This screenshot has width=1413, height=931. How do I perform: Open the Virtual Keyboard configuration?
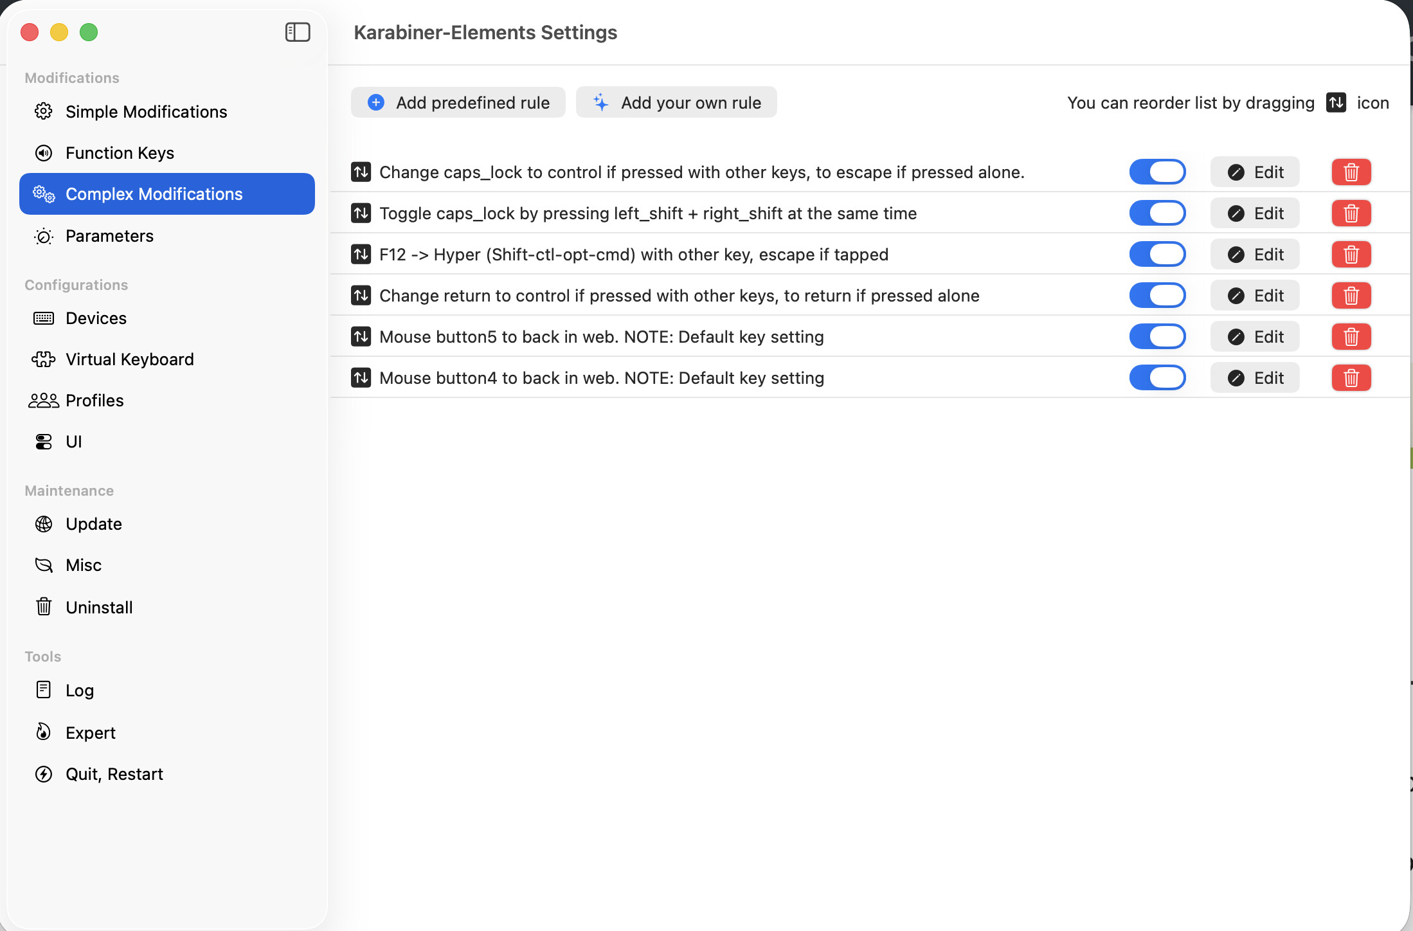tap(129, 359)
